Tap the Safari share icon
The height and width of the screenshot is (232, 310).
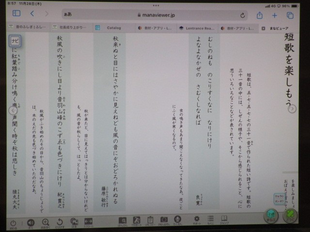point(260,15)
